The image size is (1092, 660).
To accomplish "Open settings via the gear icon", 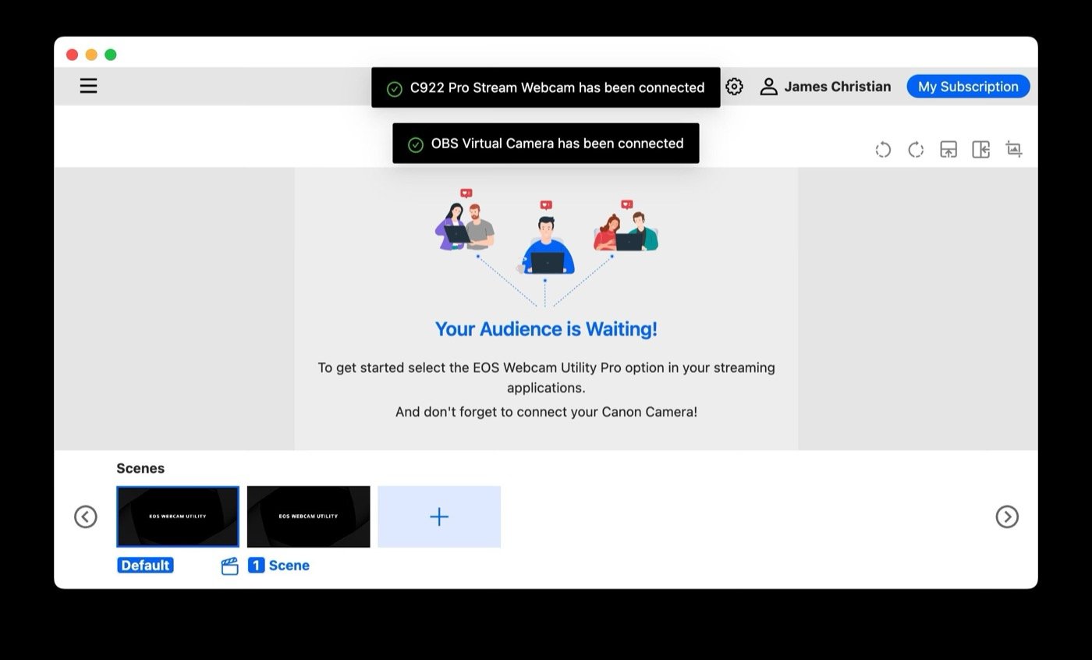I will click(x=734, y=87).
